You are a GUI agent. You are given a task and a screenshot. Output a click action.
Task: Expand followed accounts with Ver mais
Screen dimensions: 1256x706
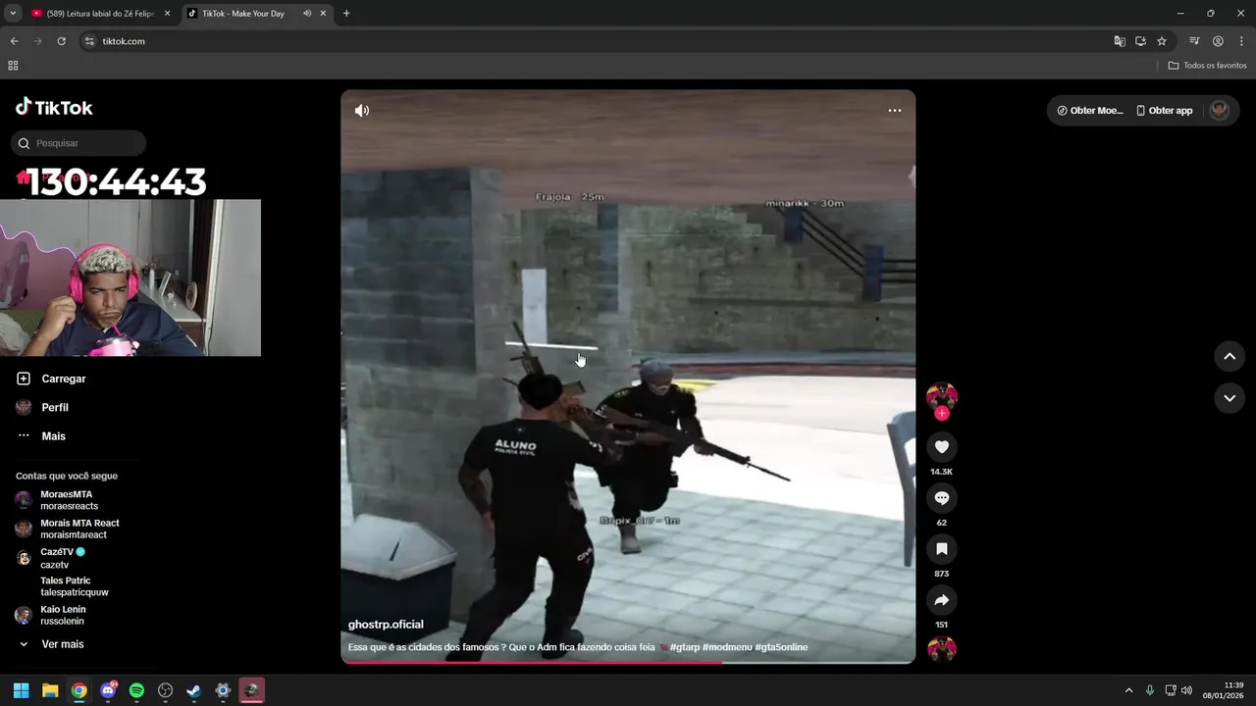click(51, 644)
